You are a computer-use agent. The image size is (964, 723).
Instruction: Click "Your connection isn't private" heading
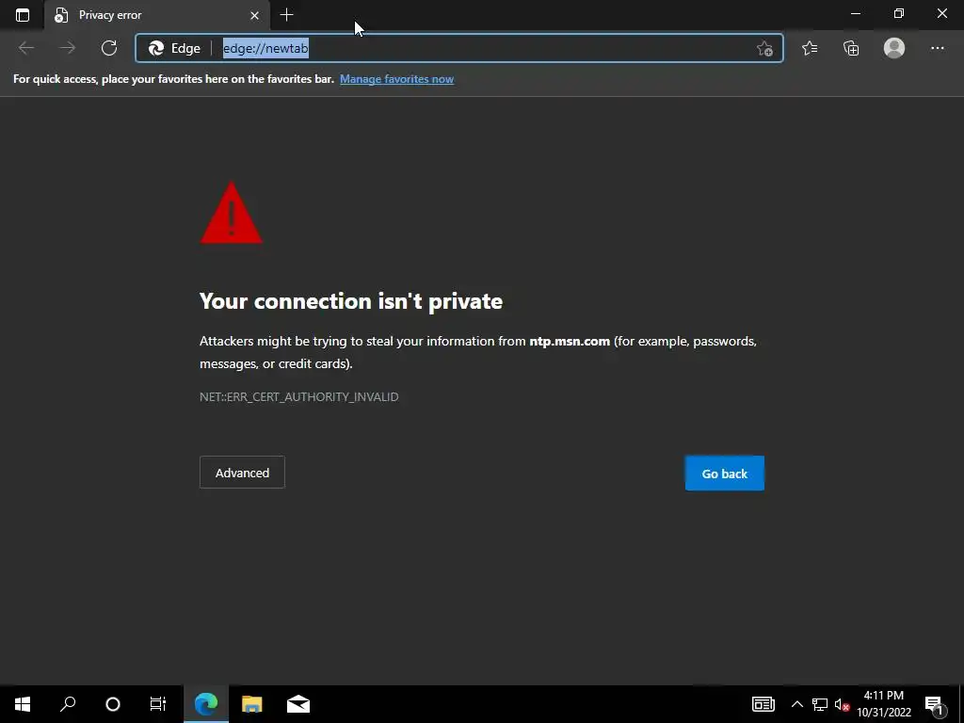[351, 300]
